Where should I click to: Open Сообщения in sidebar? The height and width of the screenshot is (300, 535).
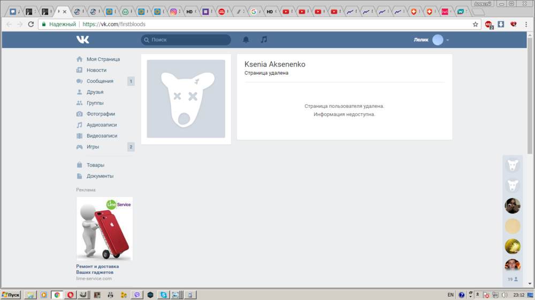tap(100, 81)
